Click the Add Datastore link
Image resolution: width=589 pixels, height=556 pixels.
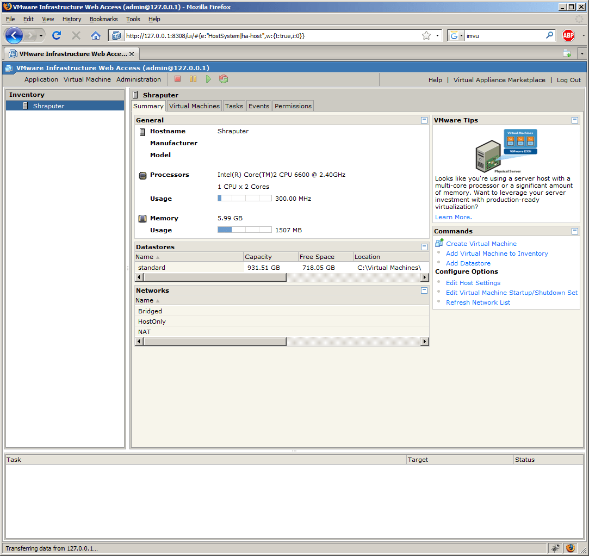click(x=468, y=263)
